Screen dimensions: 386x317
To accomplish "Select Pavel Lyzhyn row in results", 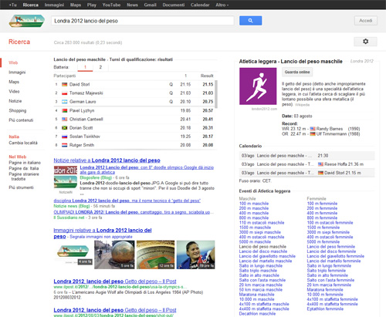I will click(x=134, y=110).
